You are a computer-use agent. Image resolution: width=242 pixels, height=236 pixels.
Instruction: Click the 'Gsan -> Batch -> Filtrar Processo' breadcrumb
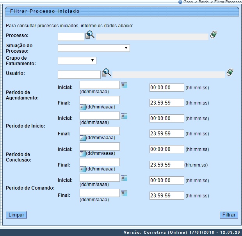[x=212, y=2]
